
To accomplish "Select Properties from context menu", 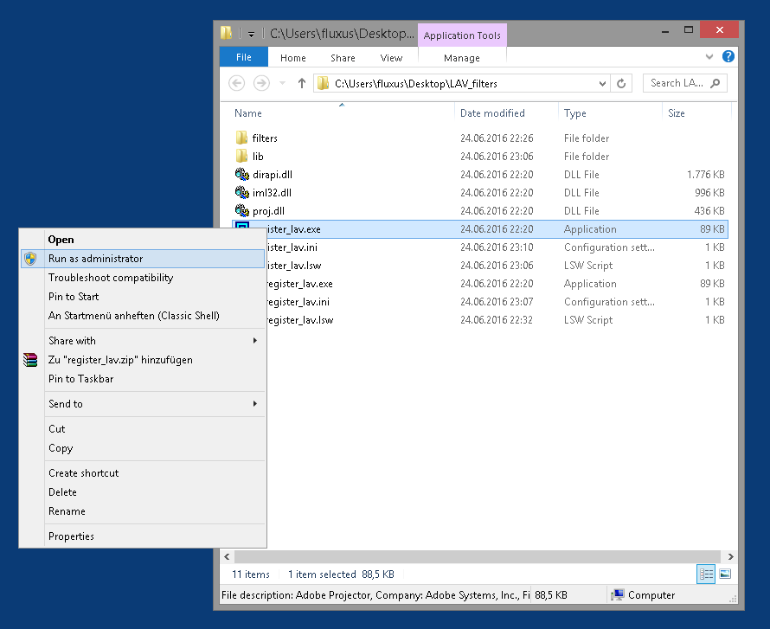I will 71,536.
